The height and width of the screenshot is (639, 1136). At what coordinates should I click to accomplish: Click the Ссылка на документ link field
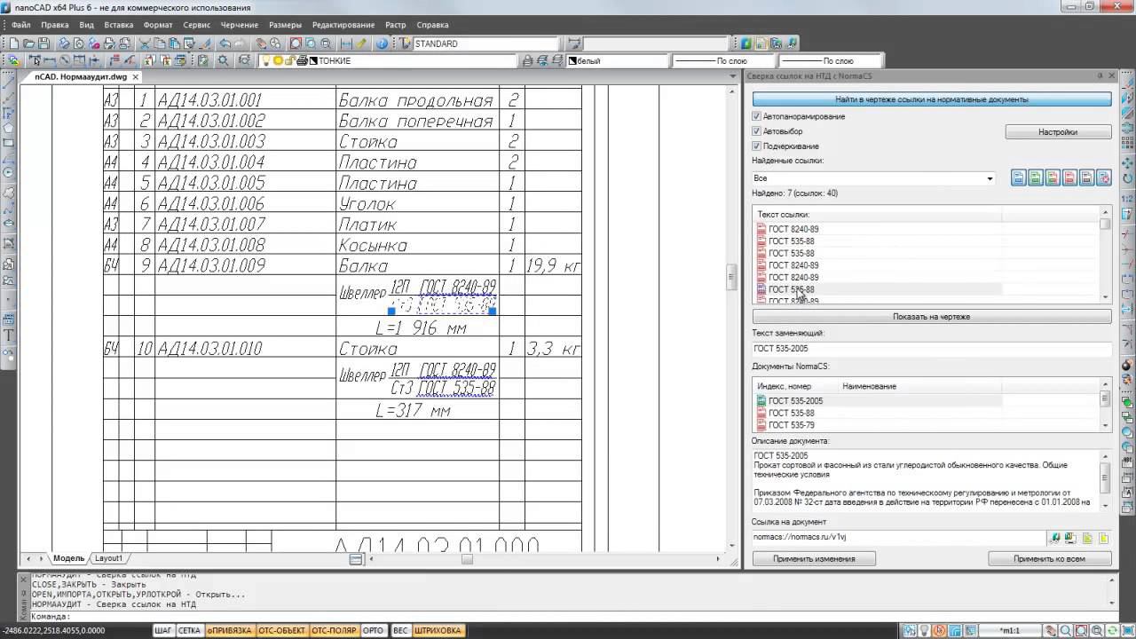pos(898,537)
